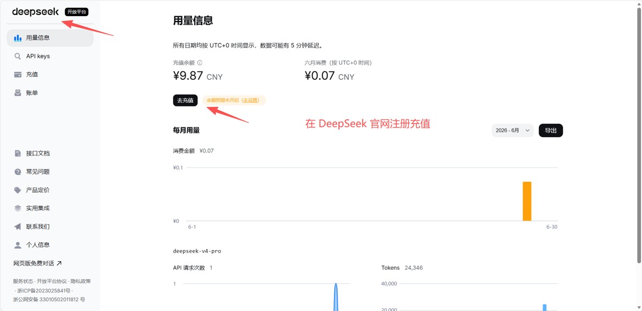Click the 去设置 link in balance warning

(x=250, y=100)
